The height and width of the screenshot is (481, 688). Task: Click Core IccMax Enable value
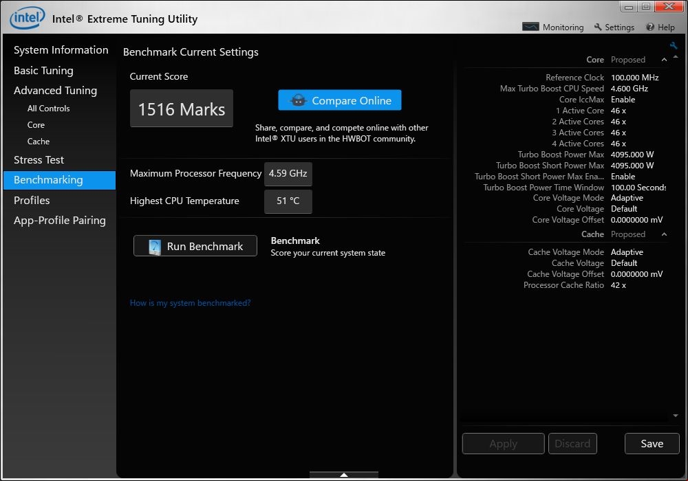pyautogui.click(x=623, y=100)
